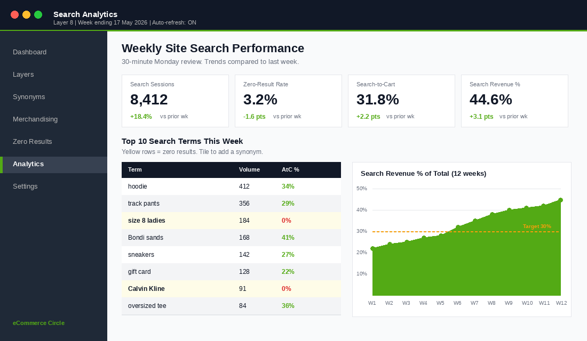Click the +3.1 pts change value
This screenshot has height=341, width=587.
tap(481, 117)
